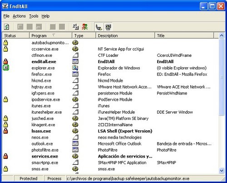The image size is (227, 183).
Task: Sort by the Program column header
Action: click(50, 35)
